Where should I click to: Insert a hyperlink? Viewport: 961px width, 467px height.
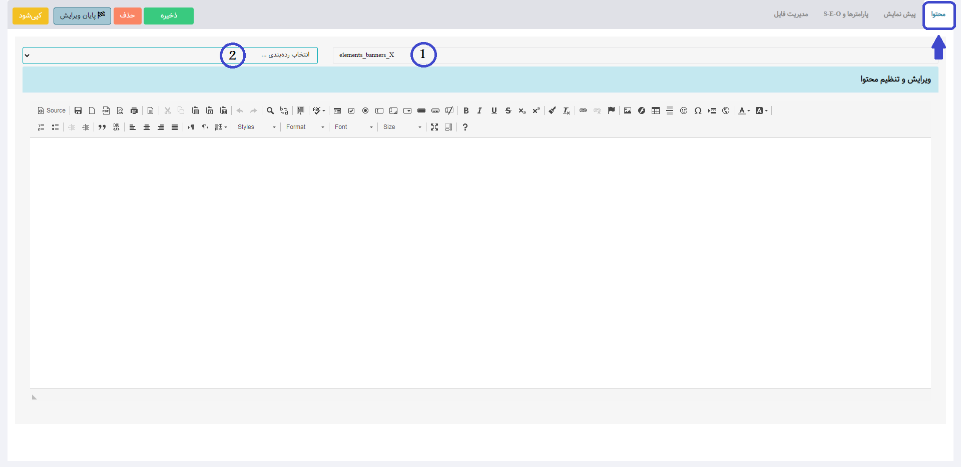583,110
